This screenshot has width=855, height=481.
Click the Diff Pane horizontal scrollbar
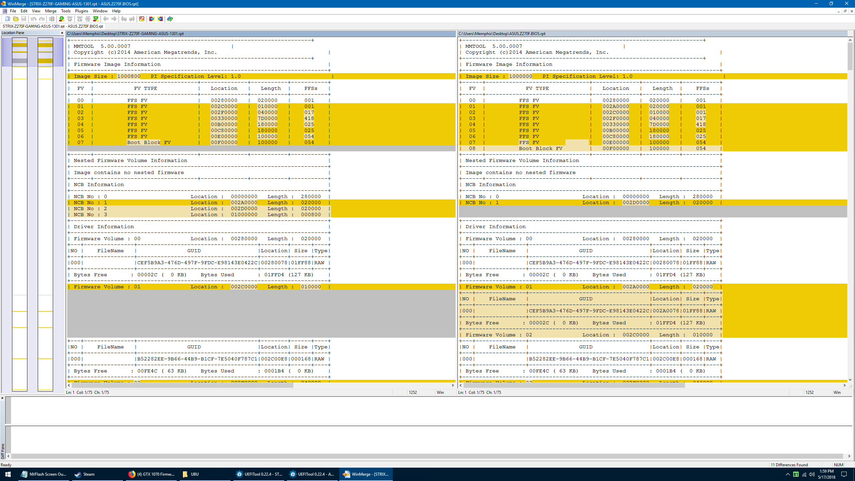click(x=429, y=456)
